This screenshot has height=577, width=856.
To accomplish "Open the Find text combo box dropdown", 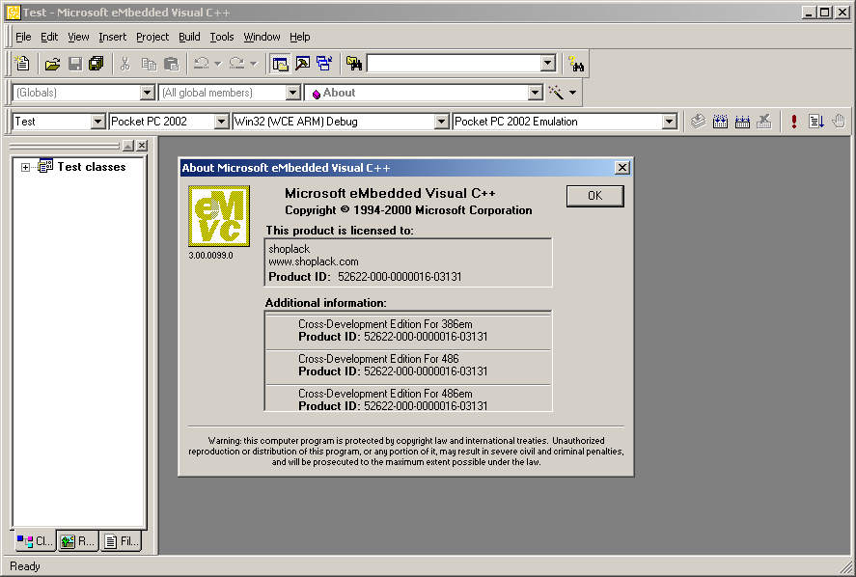I will point(548,64).
